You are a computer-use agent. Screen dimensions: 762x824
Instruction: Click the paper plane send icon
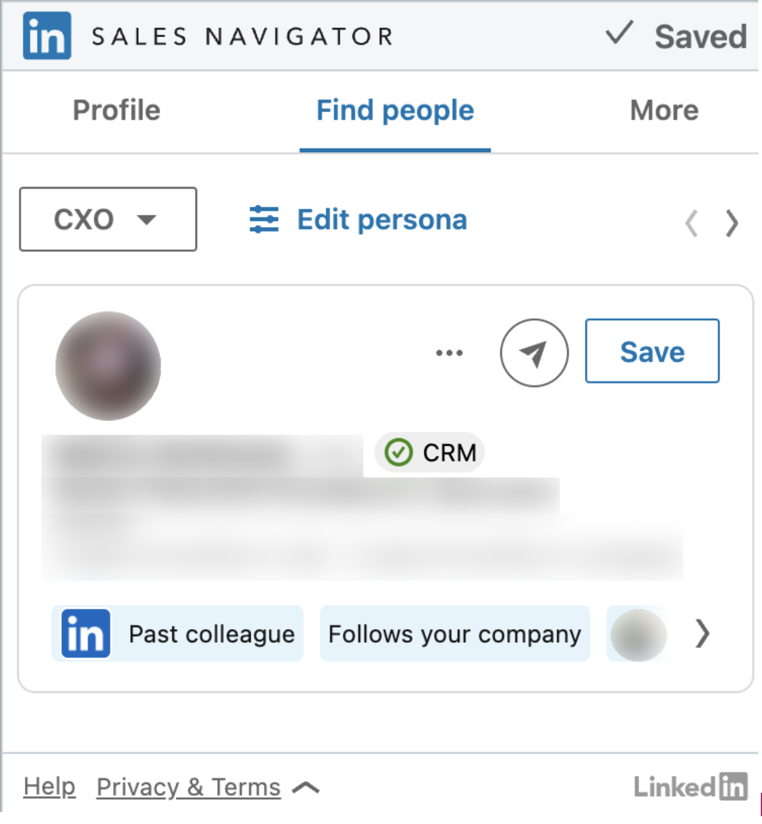(x=534, y=353)
